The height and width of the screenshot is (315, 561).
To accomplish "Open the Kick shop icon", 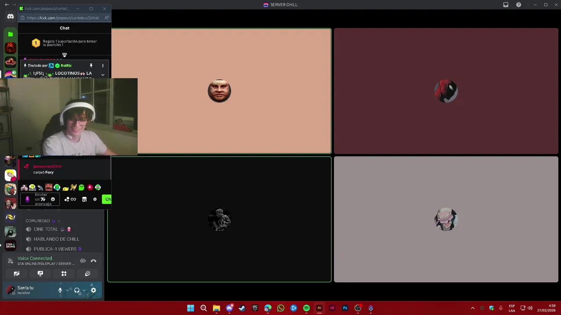I will [x=84, y=199].
